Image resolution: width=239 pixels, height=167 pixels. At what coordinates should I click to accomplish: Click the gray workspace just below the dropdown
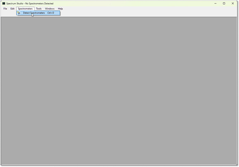point(38,20)
